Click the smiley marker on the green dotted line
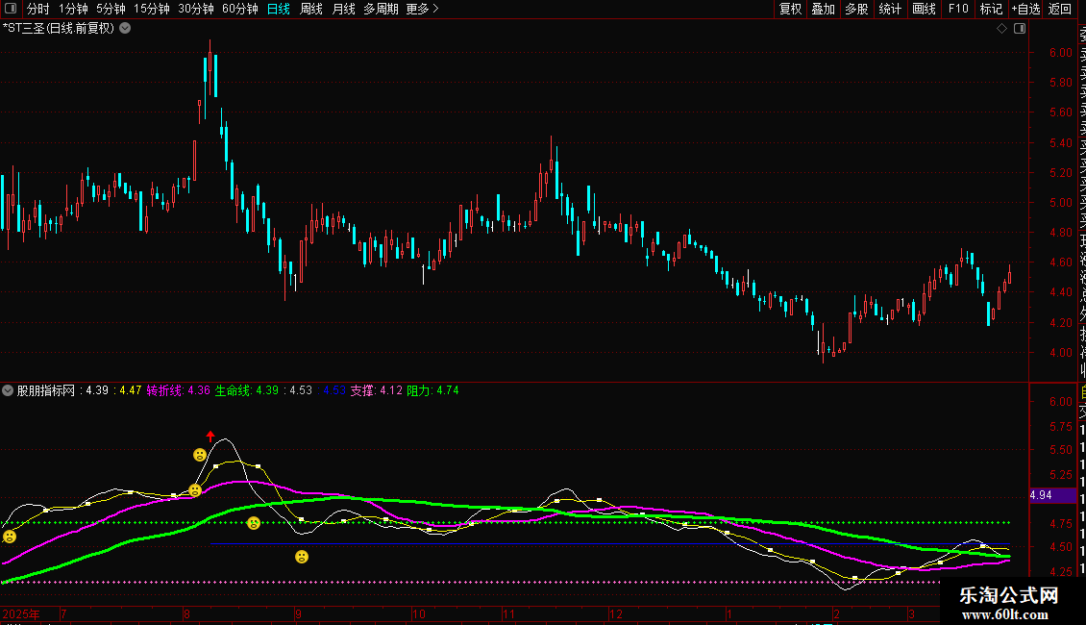The width and height of the screenshot is (1086, 625). [x=254, y=523]
